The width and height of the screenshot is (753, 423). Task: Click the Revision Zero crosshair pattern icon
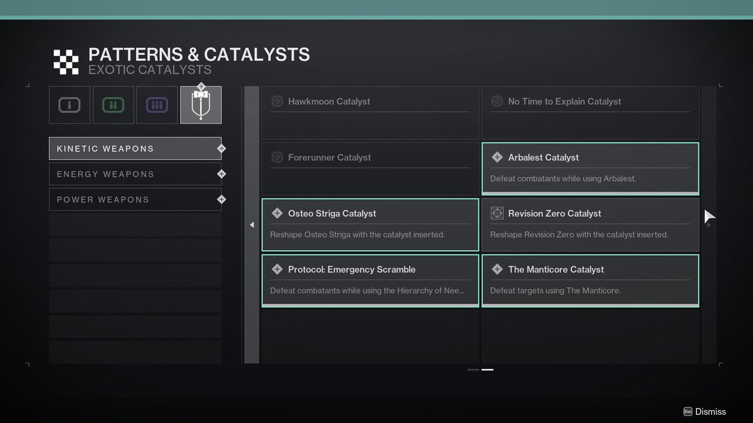click(x=497, y=213)
